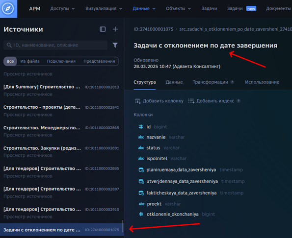Select the Все filter toggle
Image resolution: width=292 pixels, height=238 pixels.
10,61
